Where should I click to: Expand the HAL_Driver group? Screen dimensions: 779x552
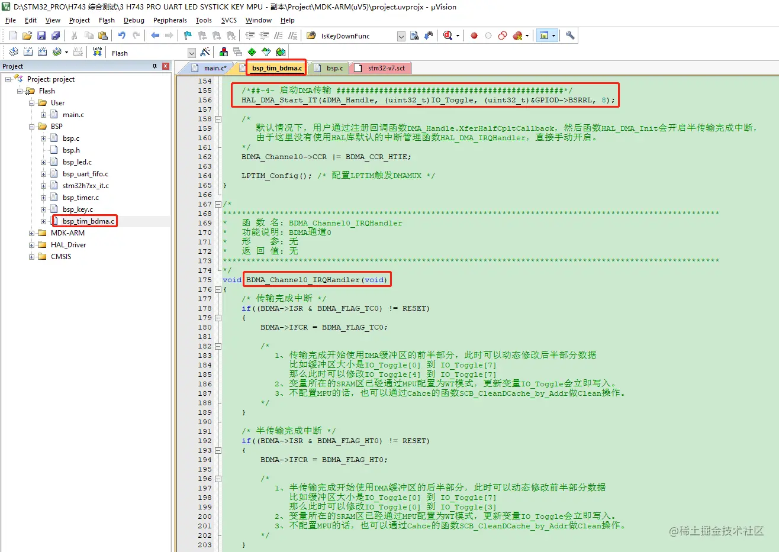[32, 245]
